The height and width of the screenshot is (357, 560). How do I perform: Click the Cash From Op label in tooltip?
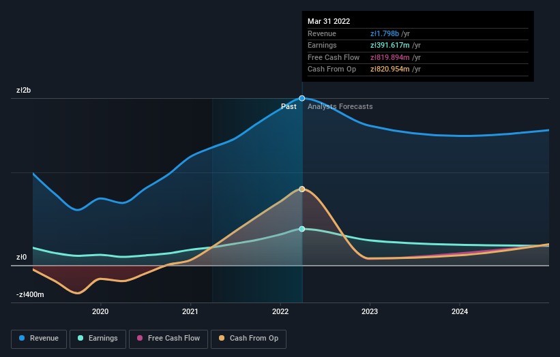coord(331,69)
